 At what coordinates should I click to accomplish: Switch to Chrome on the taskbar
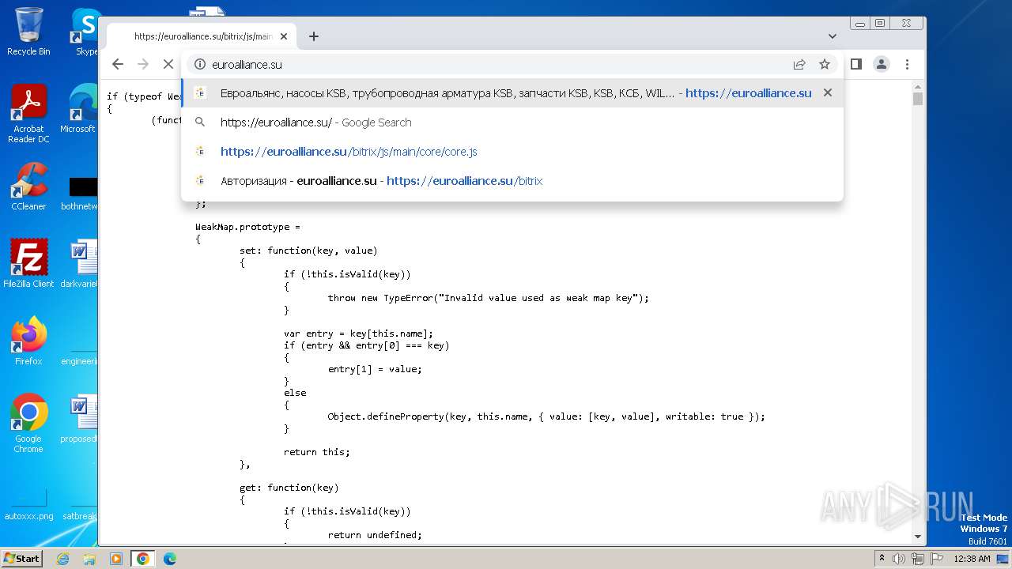click(x=142, y=559)
